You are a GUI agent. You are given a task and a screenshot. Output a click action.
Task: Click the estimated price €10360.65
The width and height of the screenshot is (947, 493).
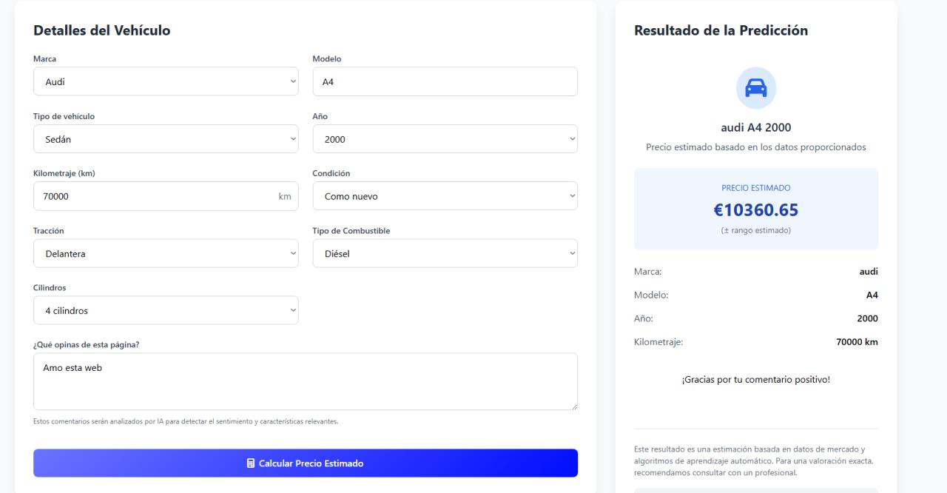tap(755, 210)
